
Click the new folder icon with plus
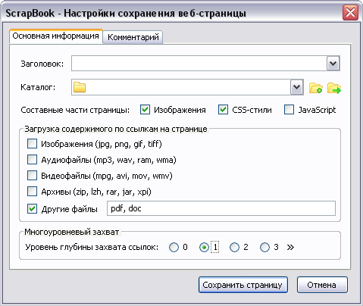pyautogui.click(x=316, y=88)
